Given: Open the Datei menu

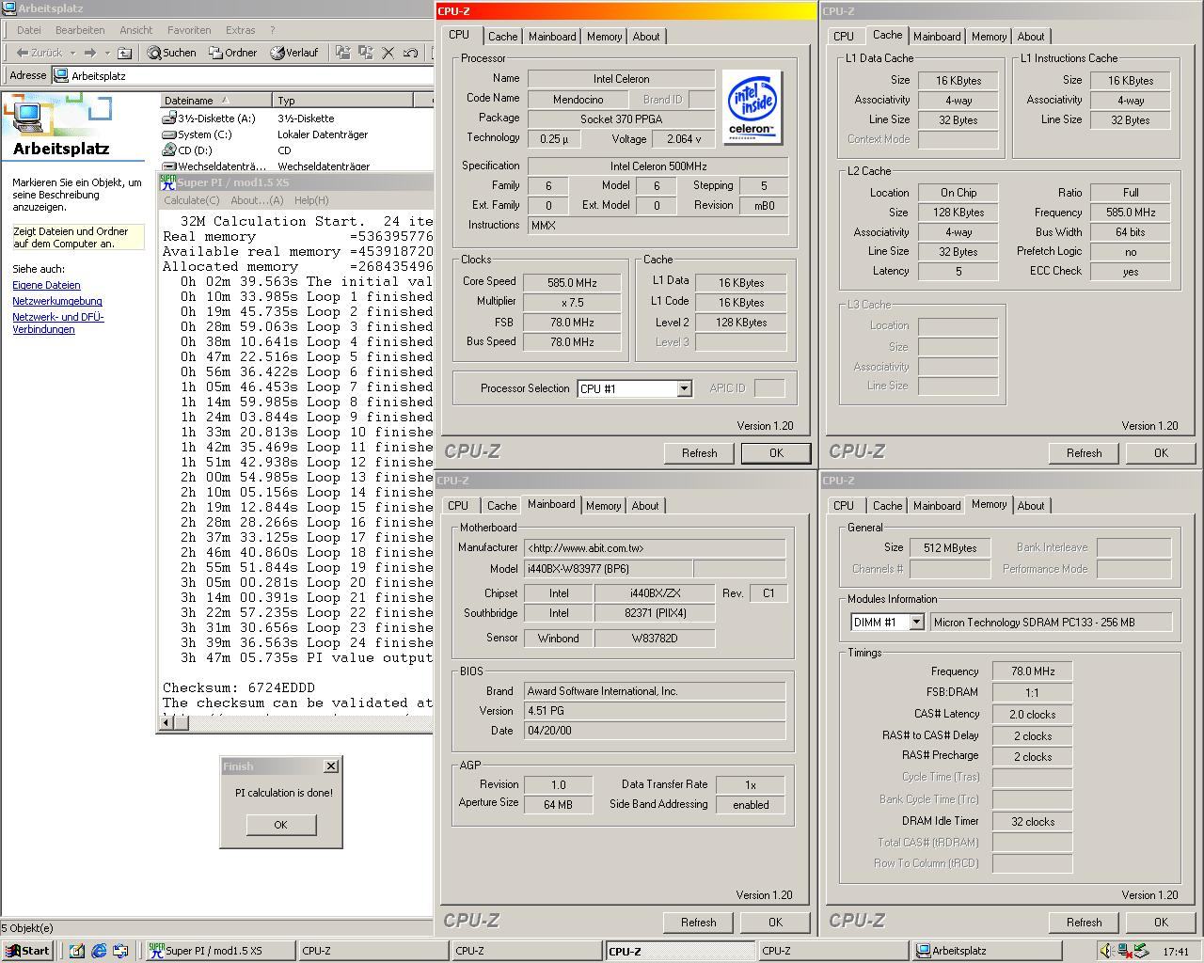Looking at the screenshot, I should [29, 30].
